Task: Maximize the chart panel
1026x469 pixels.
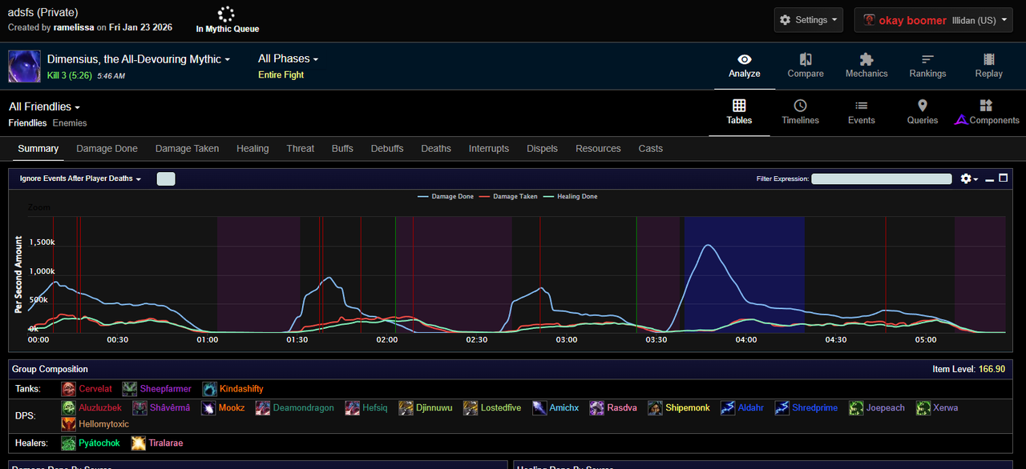Action: click(1003, 178)
